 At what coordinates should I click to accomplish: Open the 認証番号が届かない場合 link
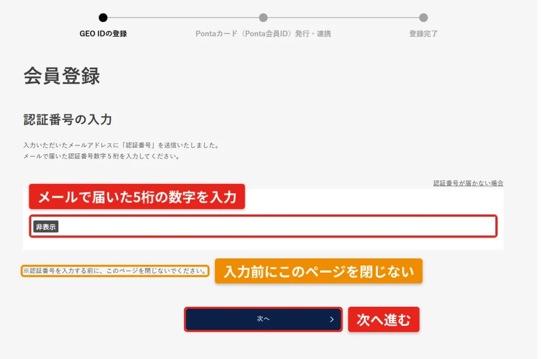click(468, 183)
